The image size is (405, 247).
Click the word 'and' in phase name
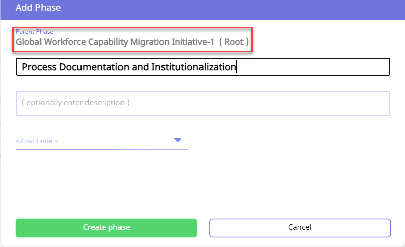point(140,67)
